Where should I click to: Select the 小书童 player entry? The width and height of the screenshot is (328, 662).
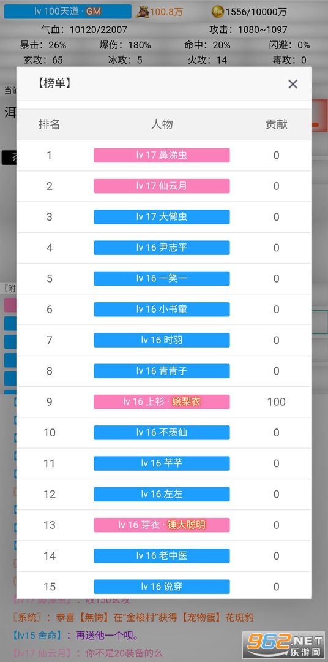(162, 310)
